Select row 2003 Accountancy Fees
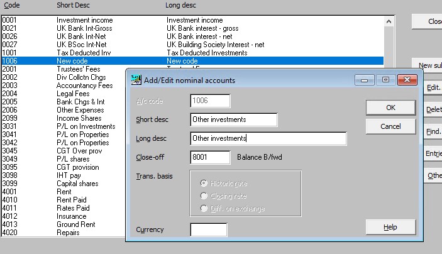The image size is (442, 254). [x=64, y=86]
